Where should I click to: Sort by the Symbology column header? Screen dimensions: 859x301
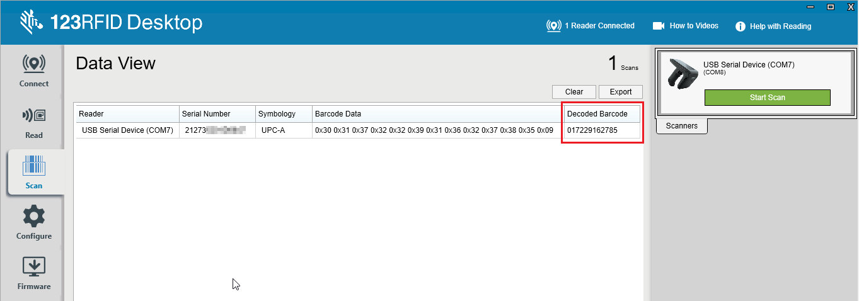pos(284,114)
